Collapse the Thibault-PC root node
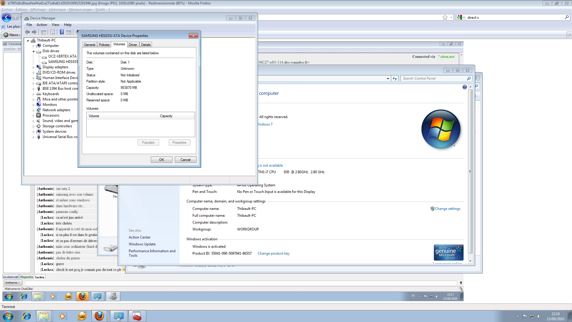The height and width of the screenshot is (322, 572). tap(28, 41)
